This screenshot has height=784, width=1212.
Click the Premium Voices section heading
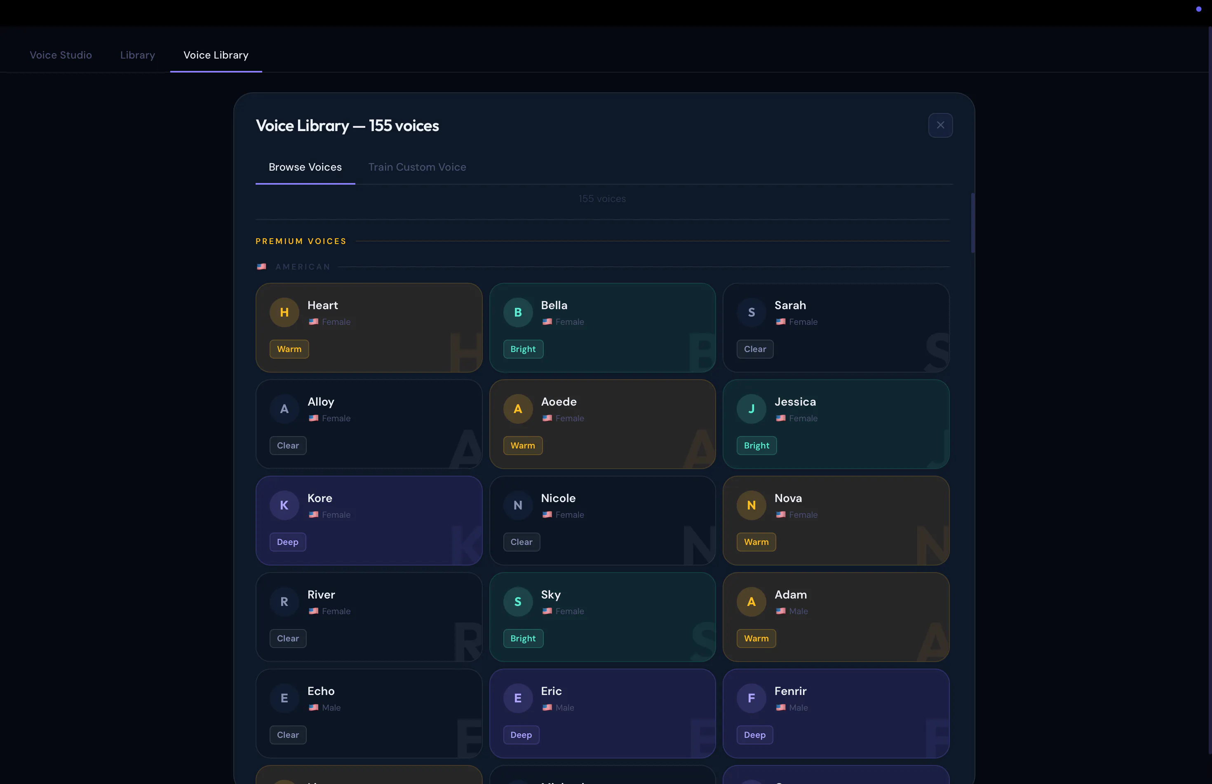click(301, 241)
